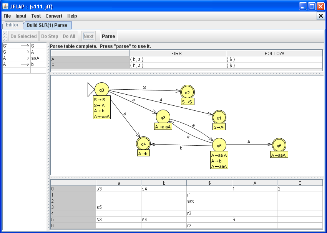Select the s3 cell in row 0

click(x=118, y=189)
